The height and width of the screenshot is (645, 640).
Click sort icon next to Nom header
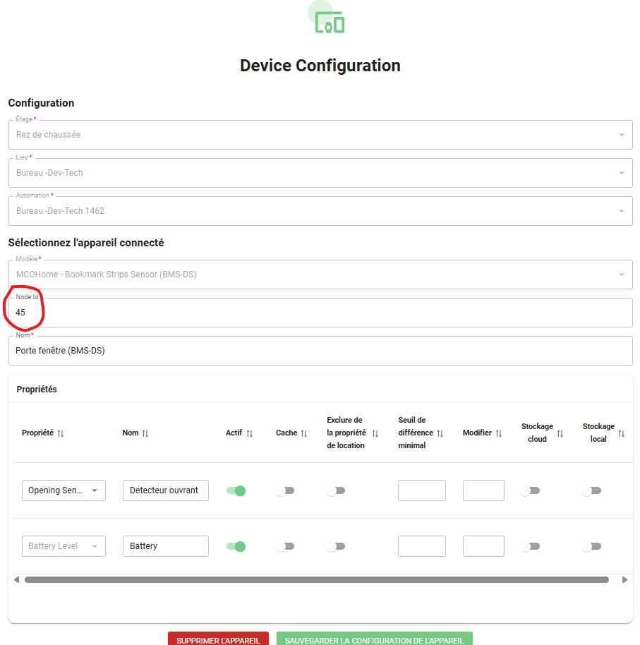coord(145,433)
